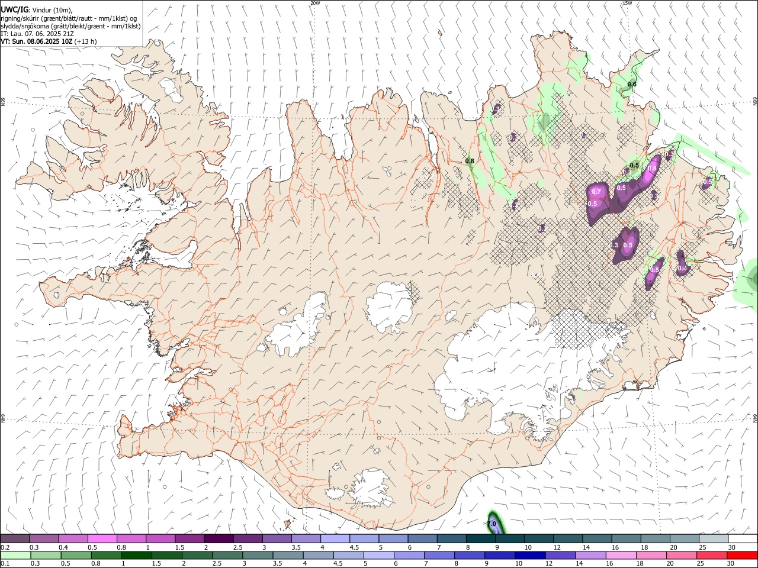Image resolution: width=758 pixels, height=568 pixels.
Task: Click the grey-green rain swatch at 2.5
Action: [228, 556]
